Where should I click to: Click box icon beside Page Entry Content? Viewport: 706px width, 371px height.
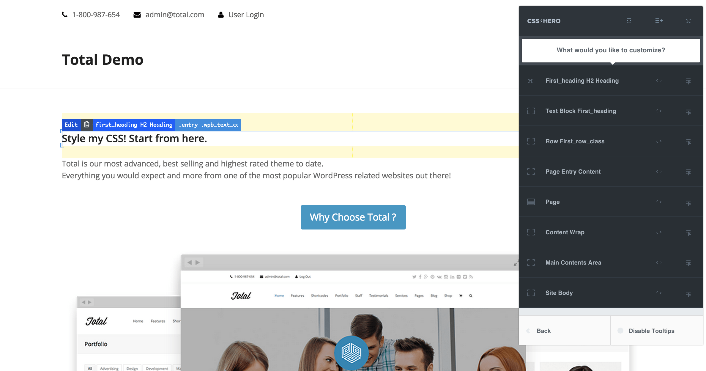(531, 172)
